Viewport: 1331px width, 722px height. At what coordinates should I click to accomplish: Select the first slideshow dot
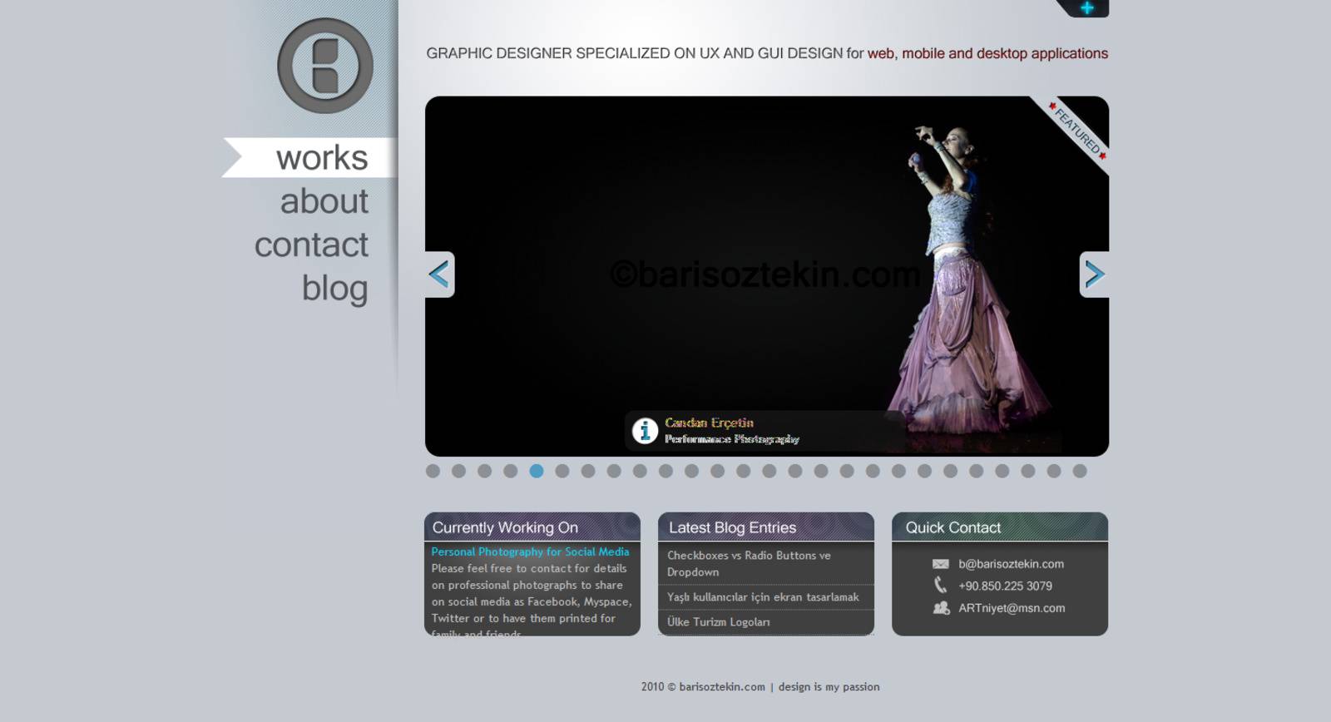click(433, 471)
